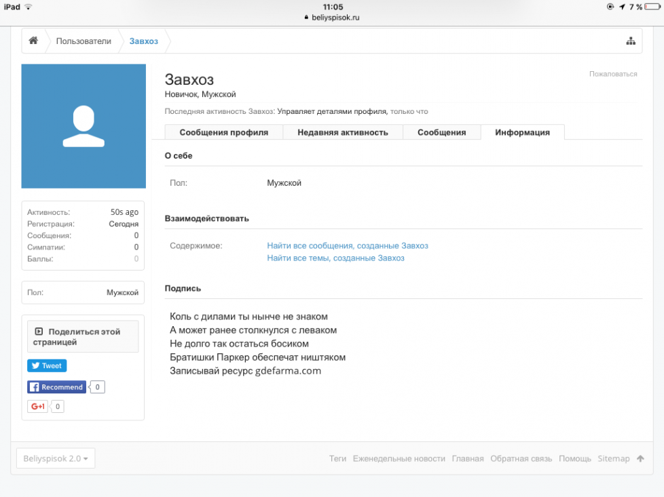Click the Google +1 button
The image size is (664, 497).
(37, 407)
